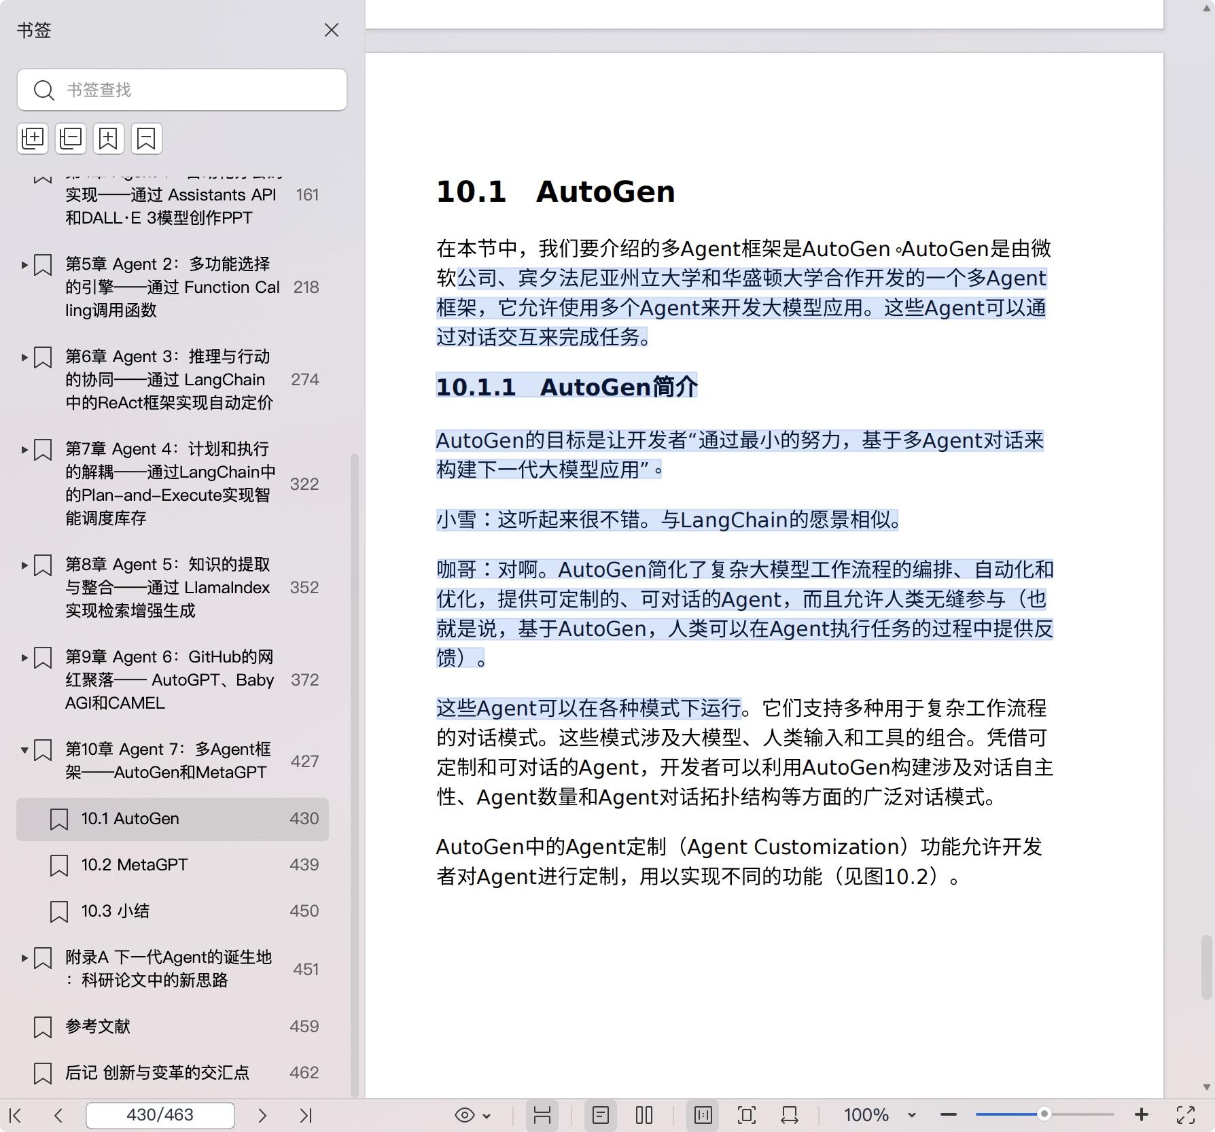Remove bookmark icon
The image size is (1215, 1132).
coord(147,138)
